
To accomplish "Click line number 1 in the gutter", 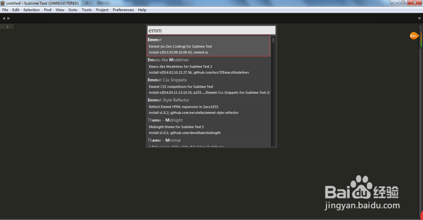I will [x=8, y=27].
